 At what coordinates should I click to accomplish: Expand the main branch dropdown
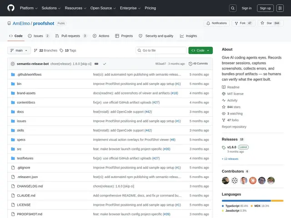point(19,50)
